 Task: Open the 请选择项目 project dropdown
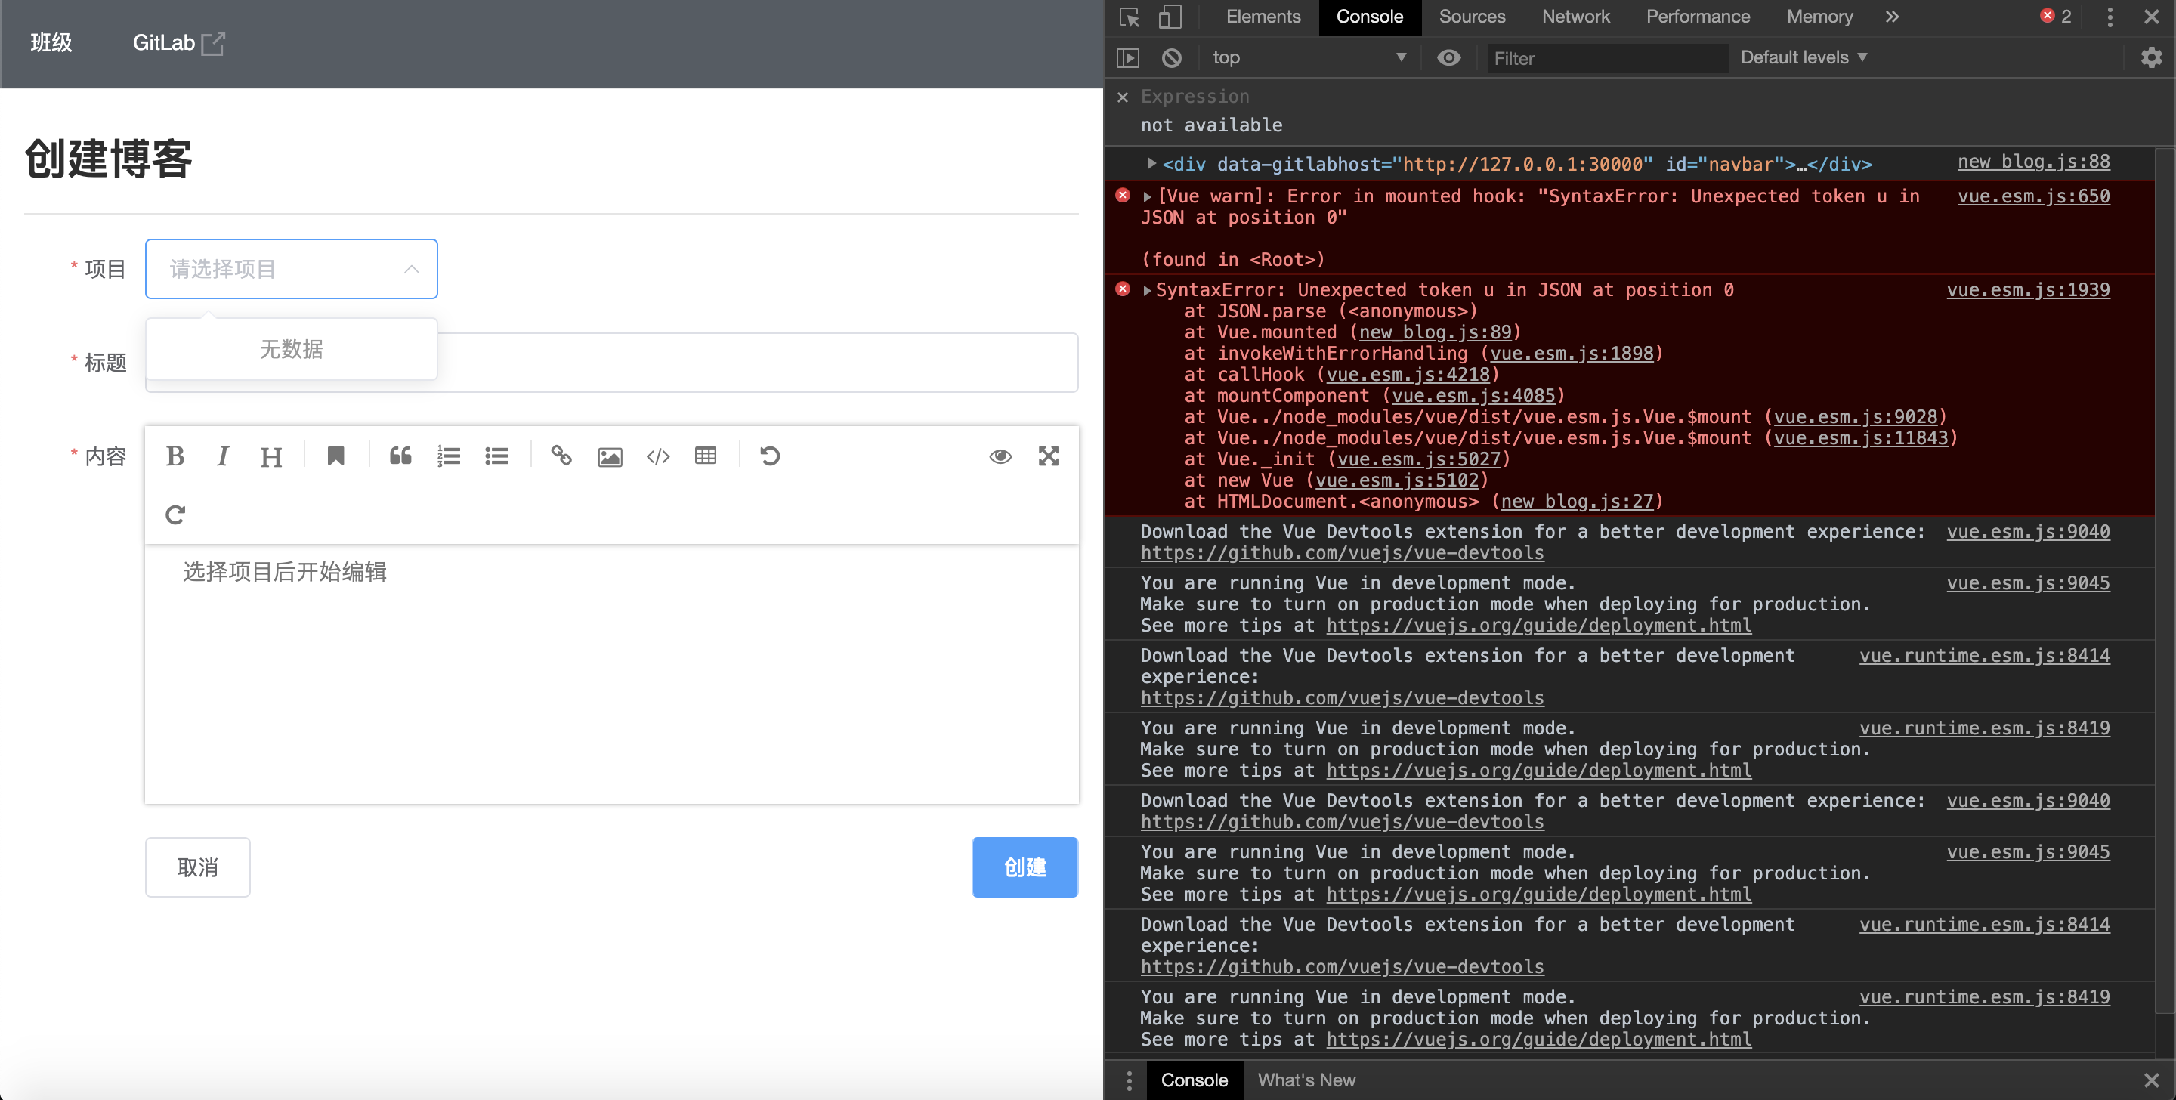[291, 269]
